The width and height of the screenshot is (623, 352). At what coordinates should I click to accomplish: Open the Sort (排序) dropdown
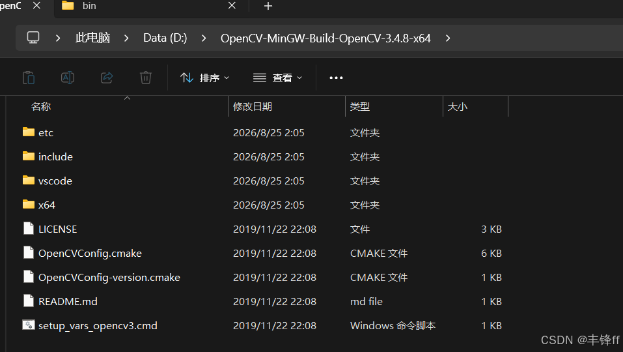[204, 78]
